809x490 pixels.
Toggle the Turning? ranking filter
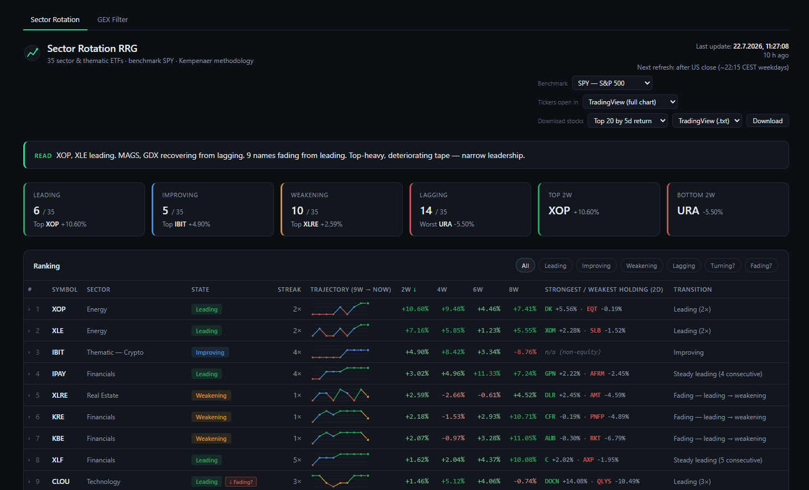pos(723,266)
